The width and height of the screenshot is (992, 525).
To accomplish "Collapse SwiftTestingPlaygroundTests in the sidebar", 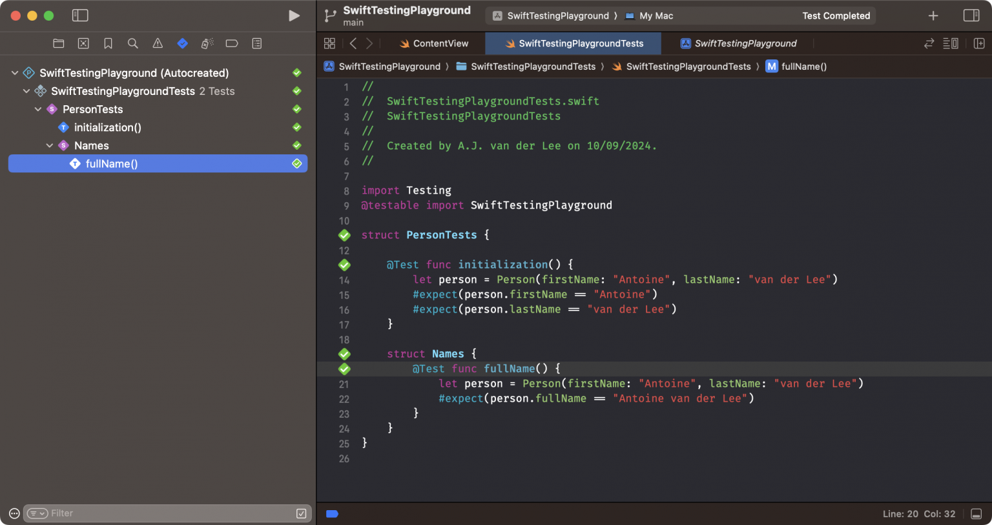I will click(x=26, y=91).
